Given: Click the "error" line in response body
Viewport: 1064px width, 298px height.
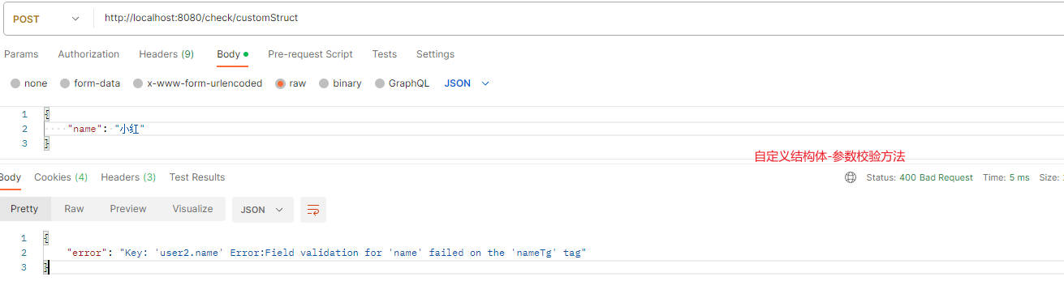Looking at the screenshot, I should coord(326,253).
